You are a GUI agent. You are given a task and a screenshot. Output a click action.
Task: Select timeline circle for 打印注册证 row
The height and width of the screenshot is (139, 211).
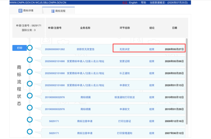(x=30, y=120)
